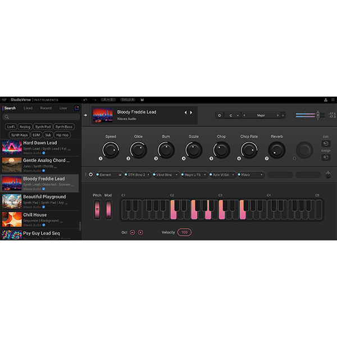This screenshot has height=337, width=337.
Task: Select the previous scale type
Action: tap(244, 115)
